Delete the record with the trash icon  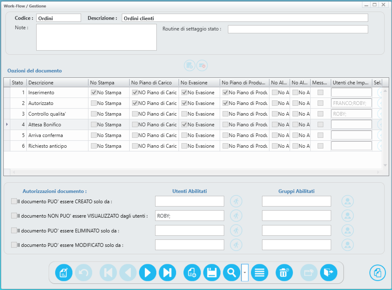(284, 272)
